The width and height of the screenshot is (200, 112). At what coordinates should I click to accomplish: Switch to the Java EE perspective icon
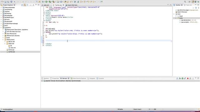click(x=193, y=2)
